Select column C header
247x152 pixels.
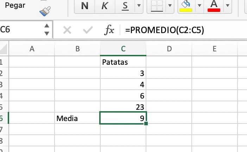[x=123, y=49]
